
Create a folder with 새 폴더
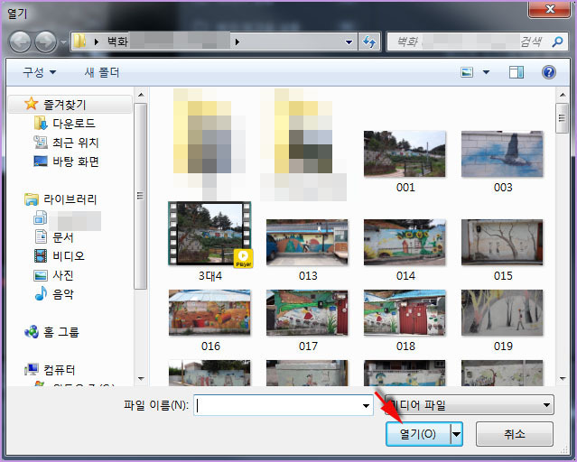coord(102,72)
